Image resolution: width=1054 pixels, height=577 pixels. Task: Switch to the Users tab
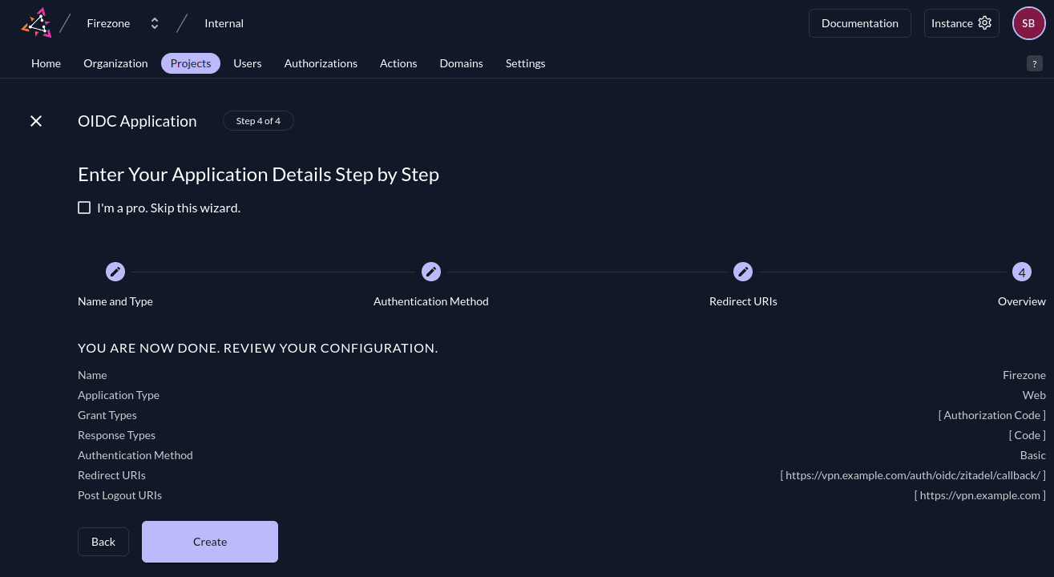pyautogui.click(x=248, y=63)
